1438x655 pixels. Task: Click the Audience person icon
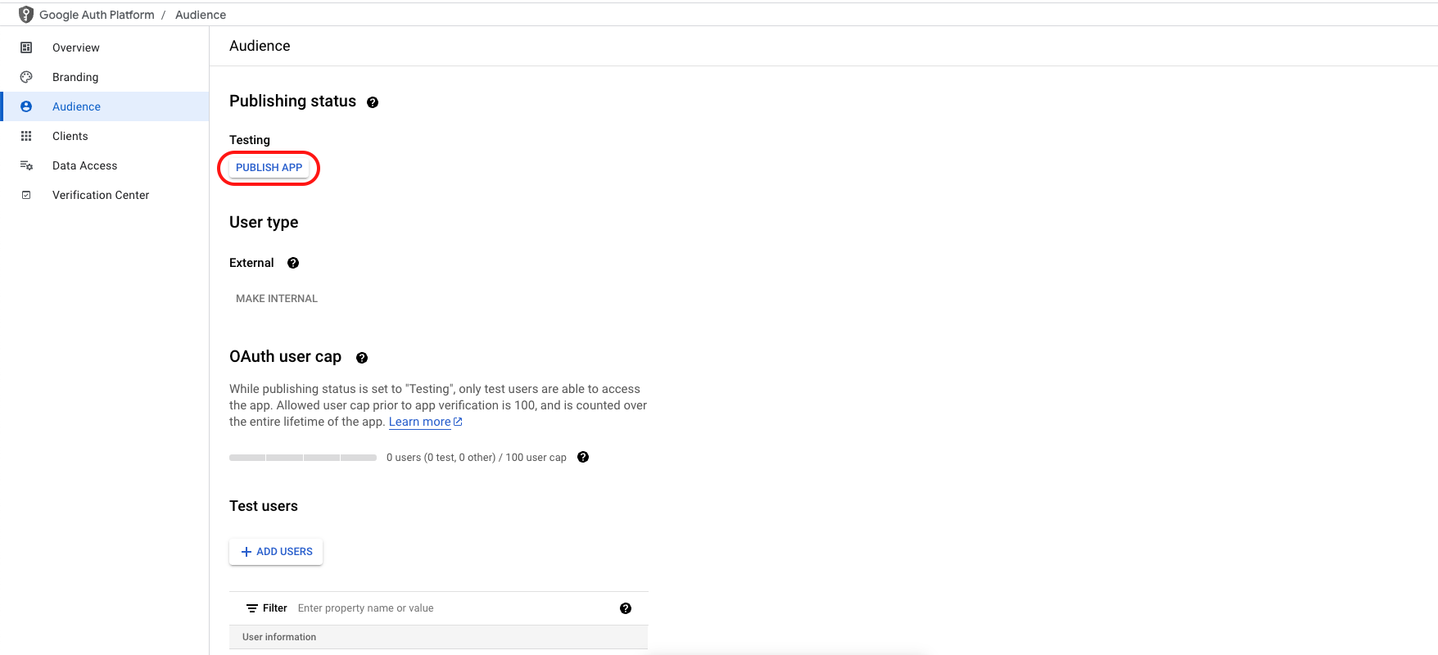[x=26, y=106]
